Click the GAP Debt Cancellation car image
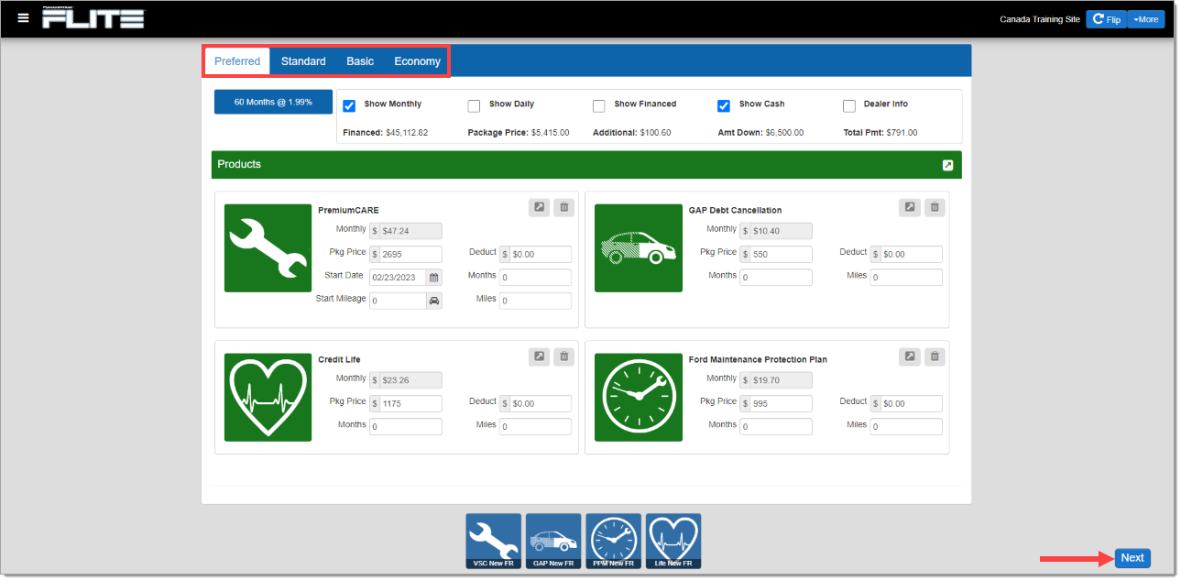Viewport: 1181px width, 581px height. (x=639, y=248)
